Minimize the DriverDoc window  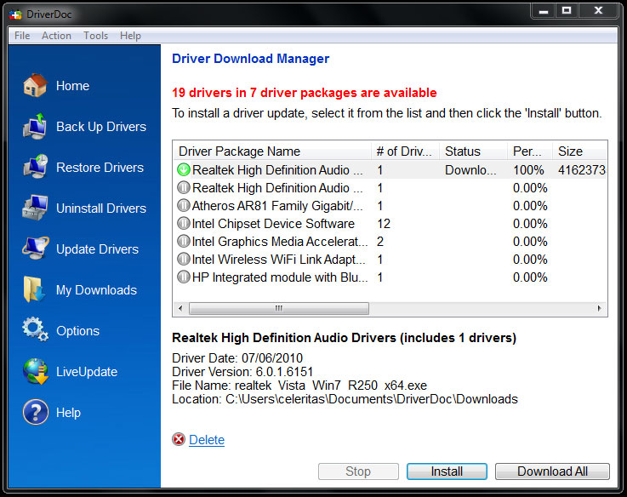tap(543, 11)
